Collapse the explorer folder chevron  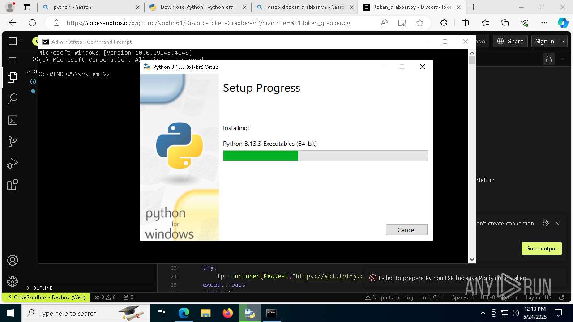pos(28,72)
